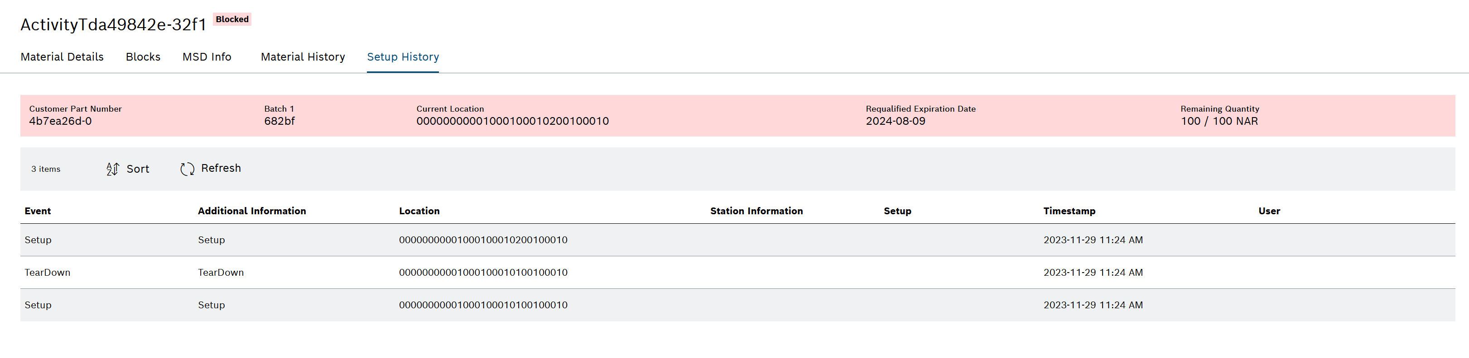1469x358 pixels.
Task: Open the MSD Info tab
Action: coord(207,57)
